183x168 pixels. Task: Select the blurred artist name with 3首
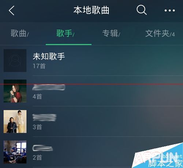click(44, 117)
